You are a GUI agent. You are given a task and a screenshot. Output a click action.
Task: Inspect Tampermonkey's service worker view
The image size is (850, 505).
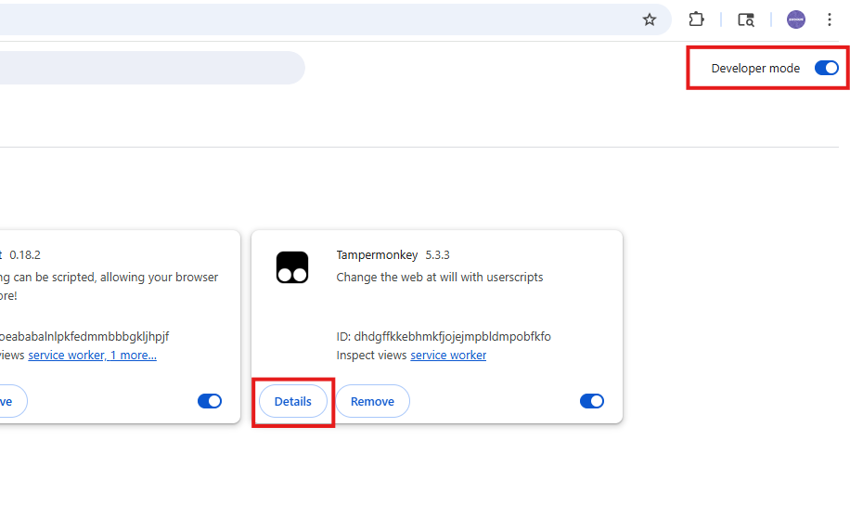pyautogui.click(x=448, y=356)
